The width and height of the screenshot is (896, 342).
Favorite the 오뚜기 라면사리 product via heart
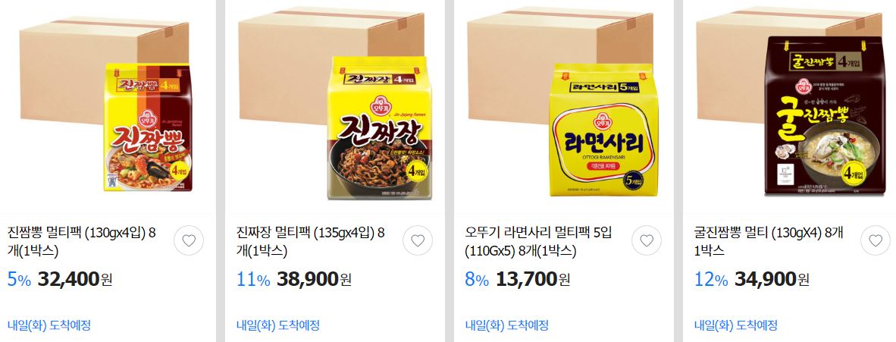click(x=647, y=241)
